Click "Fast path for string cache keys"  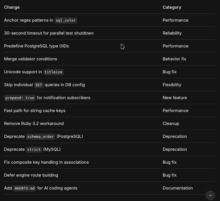(35, 111)
